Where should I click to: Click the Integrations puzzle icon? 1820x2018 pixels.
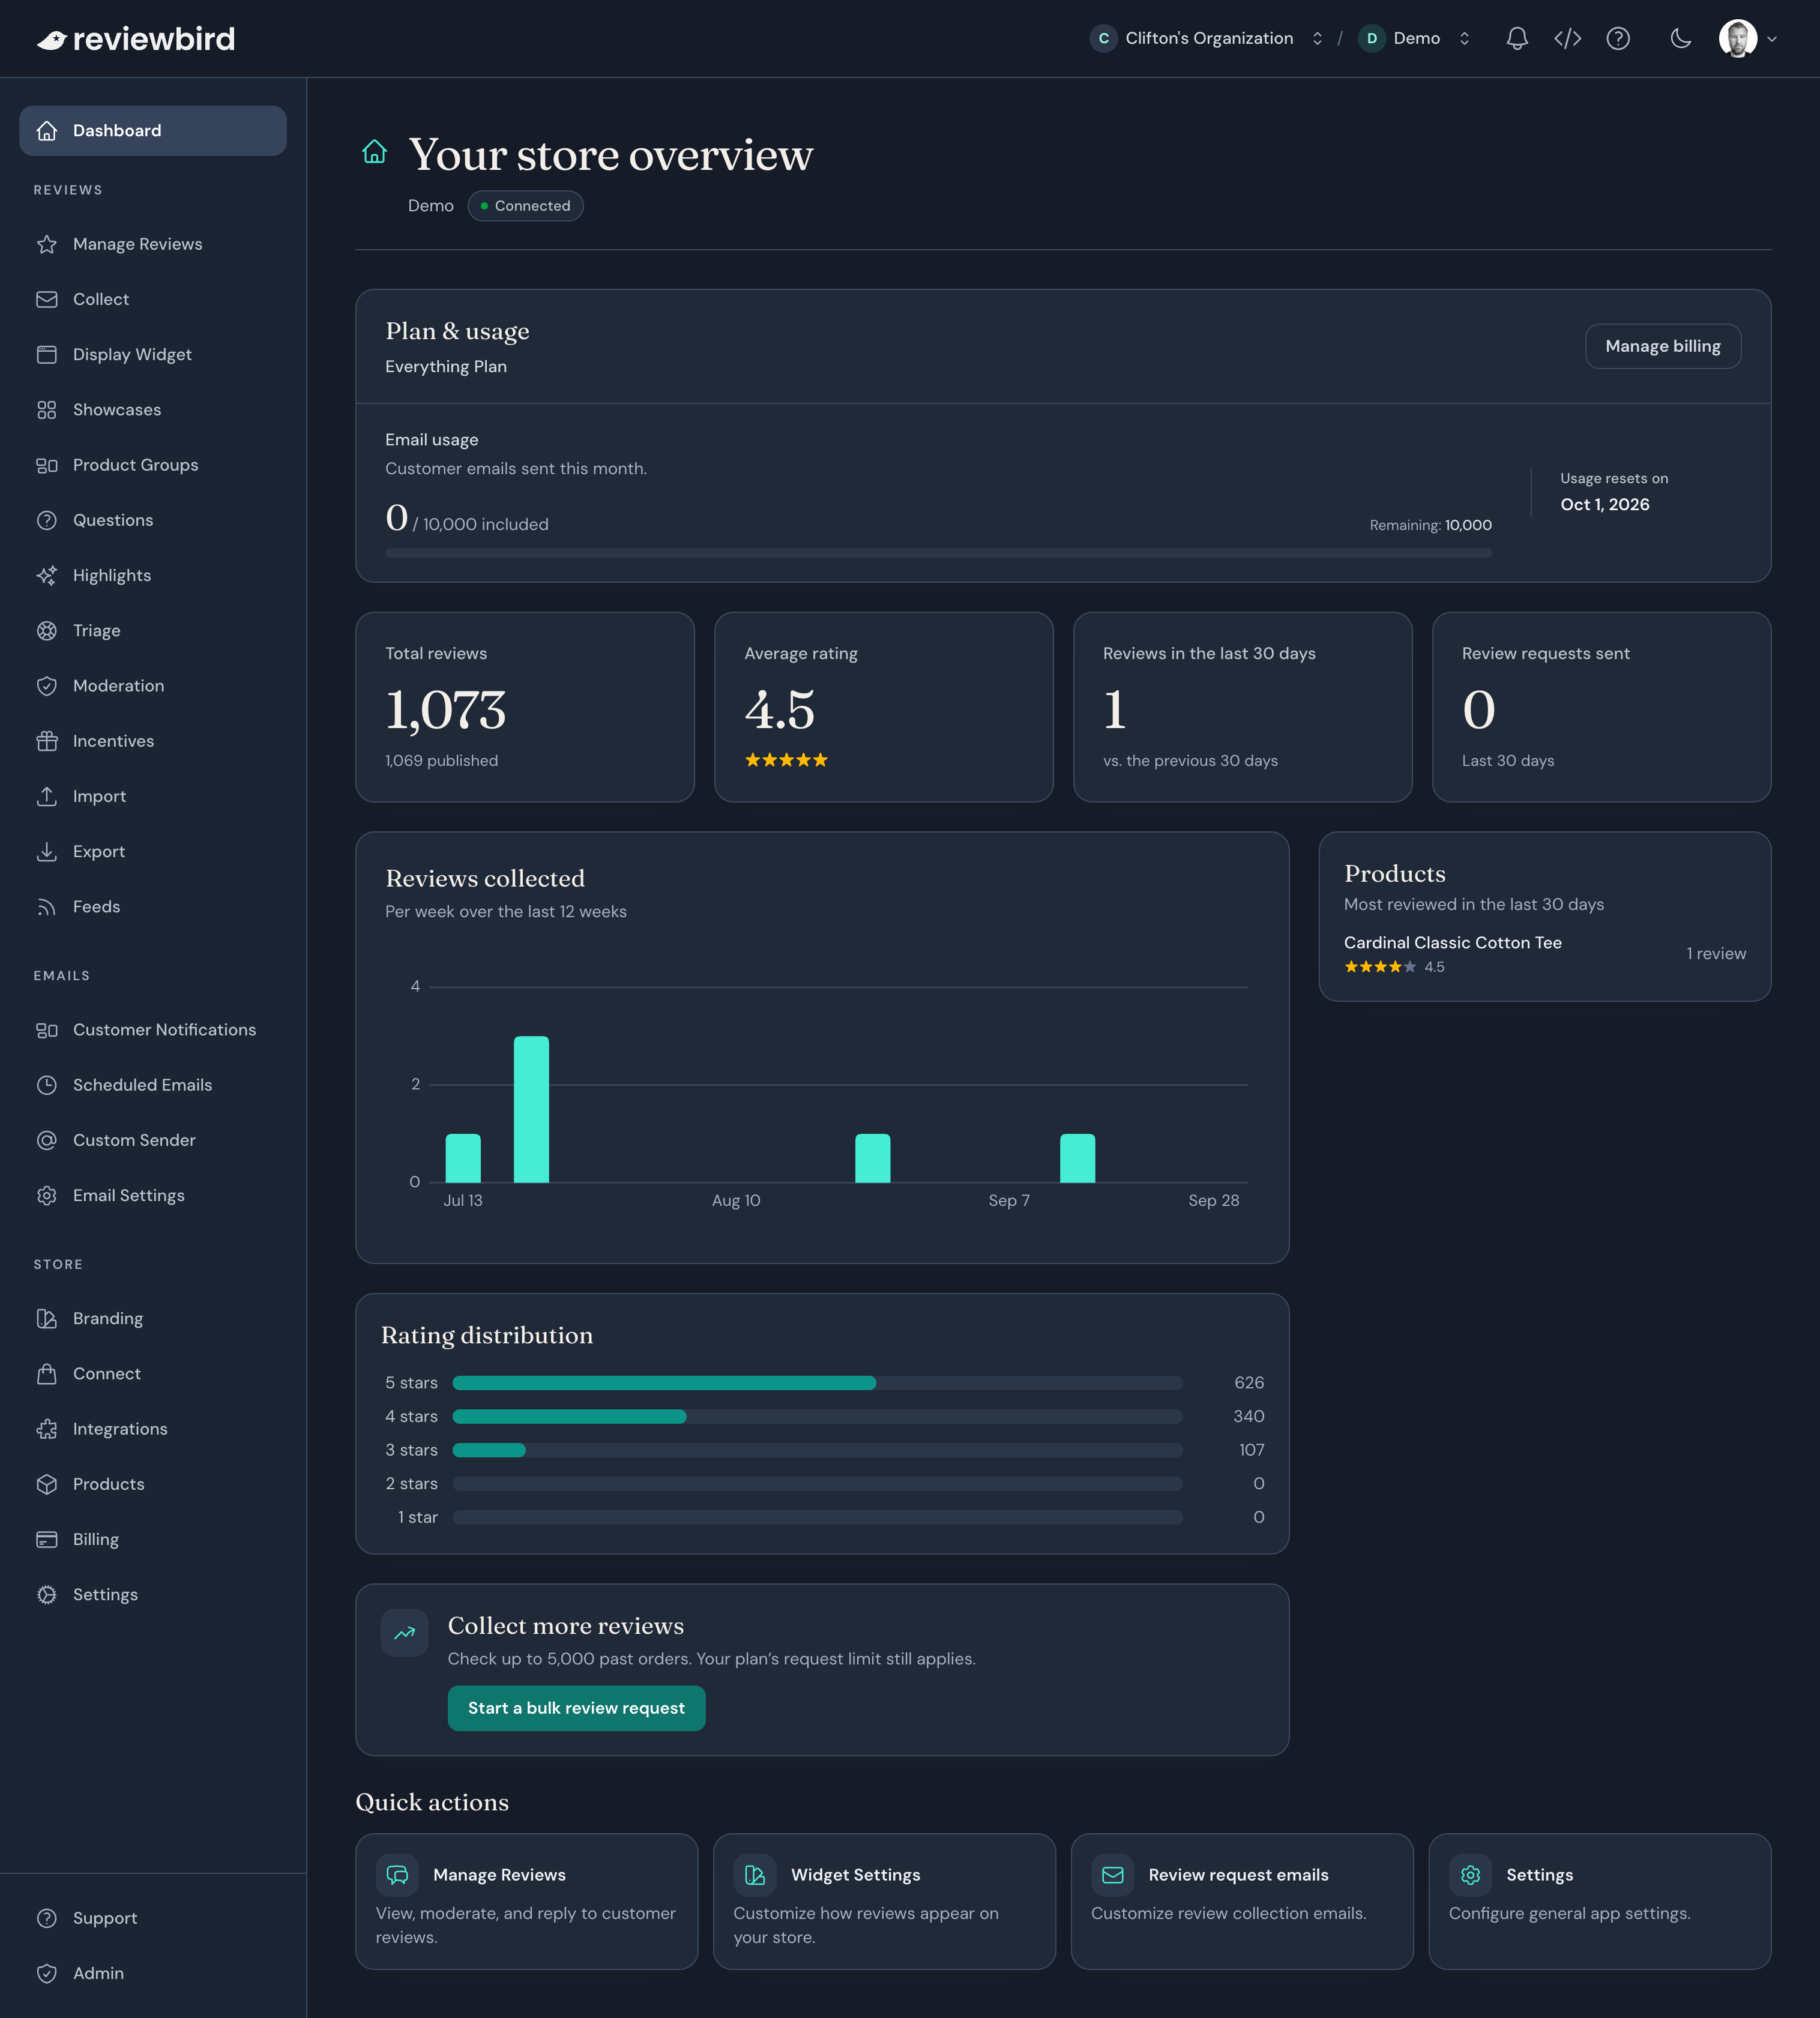tap(47, 1429)
